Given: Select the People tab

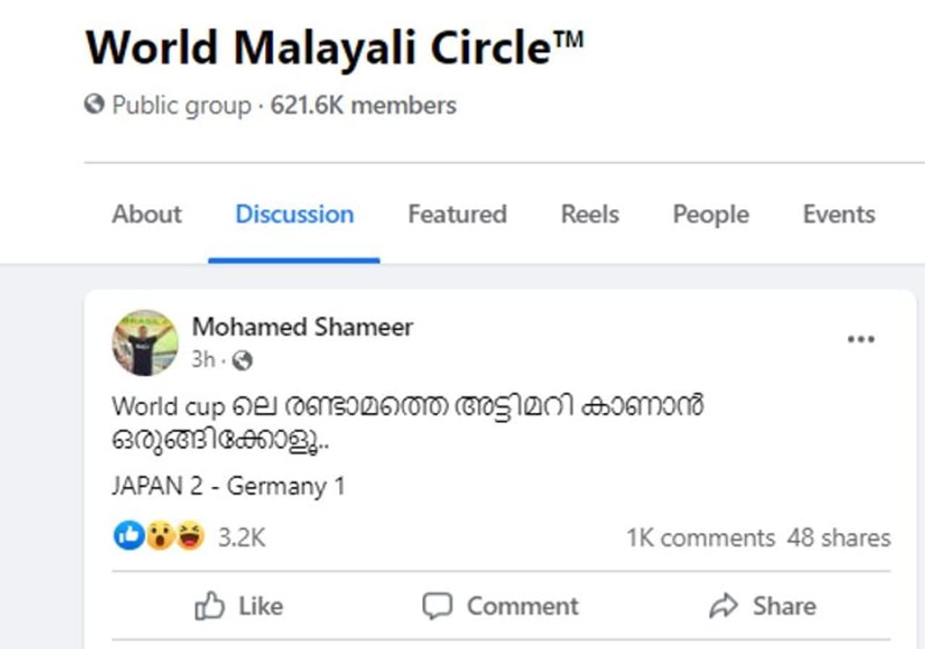Looking at the screenshot, I should [x=710, y=215].
